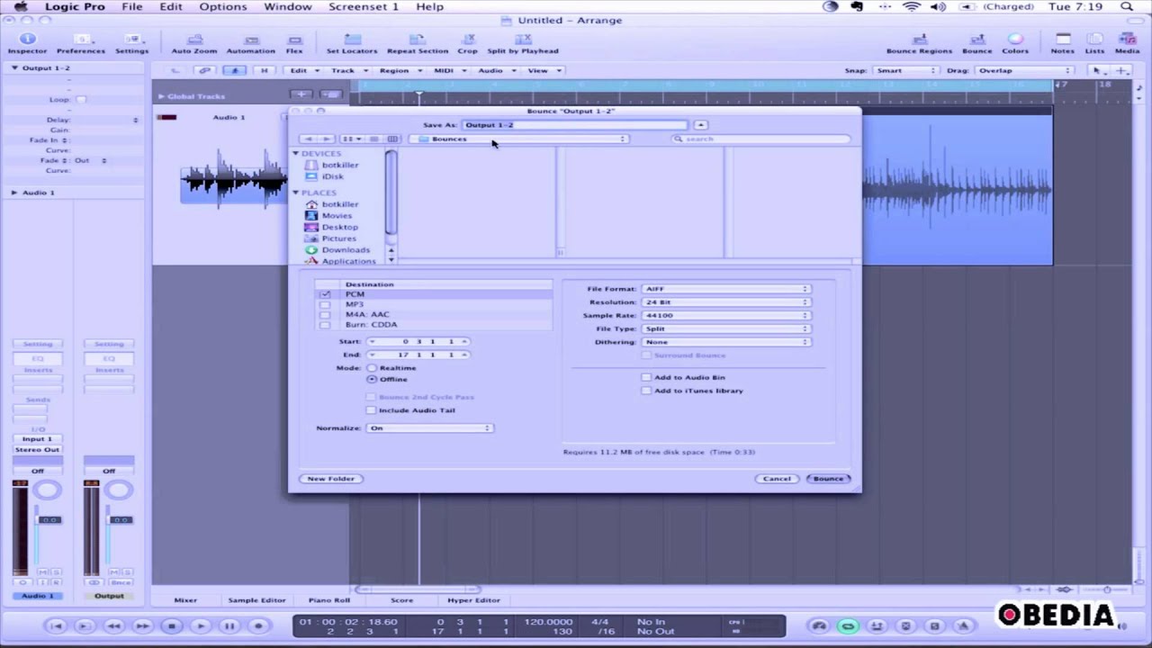Image resolution: width=1152 pixels, height=648 pixels.
Task: Open the Sample Editor tab
Action: (x=256, y=600)
